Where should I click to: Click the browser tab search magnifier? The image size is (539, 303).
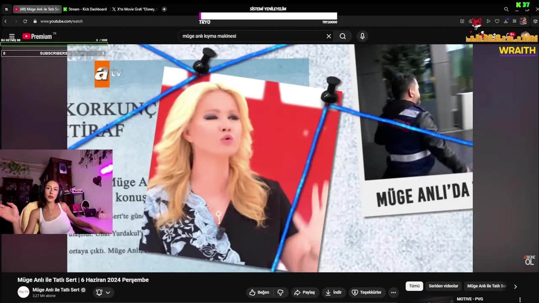tap(506, 9)
